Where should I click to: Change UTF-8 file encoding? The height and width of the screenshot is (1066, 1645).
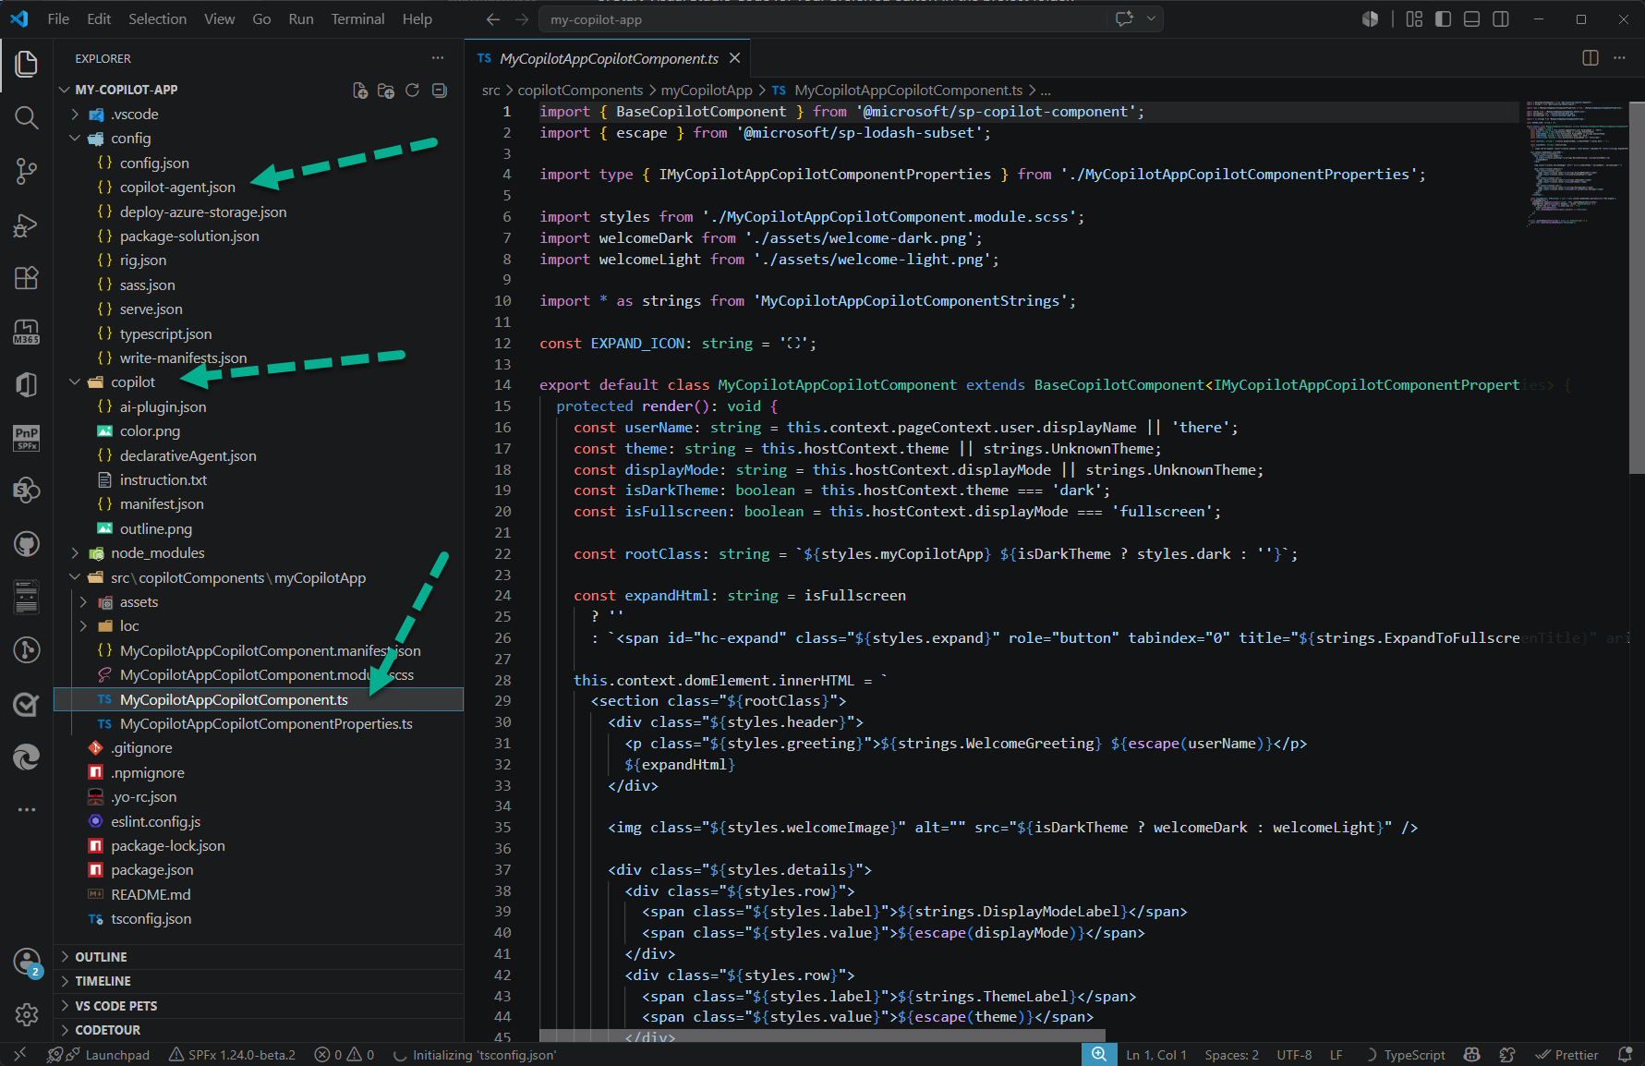1294,1055
